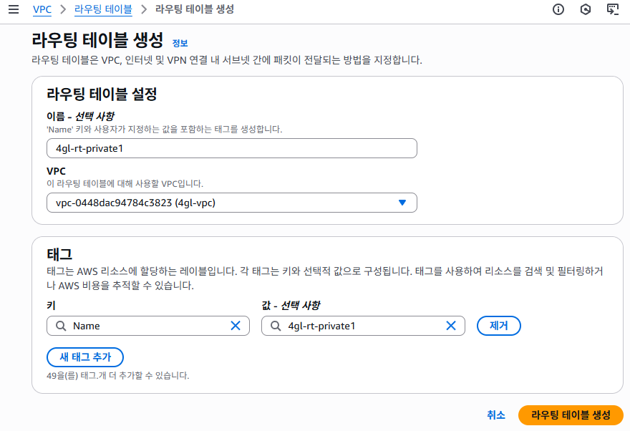Focus the route table name input field
This screenshot has height=431, width=630.
point(232,148)
